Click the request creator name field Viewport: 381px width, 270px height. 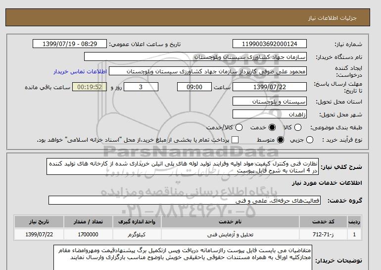208,71
